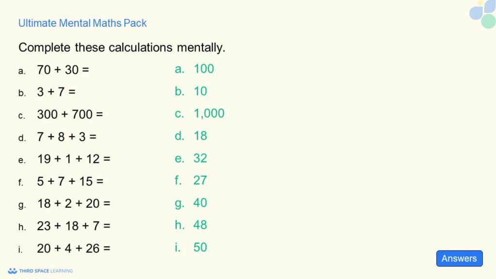Click the green answer 32
The width and height of the screenshot is (496, 279).
[x=200, y=158]
